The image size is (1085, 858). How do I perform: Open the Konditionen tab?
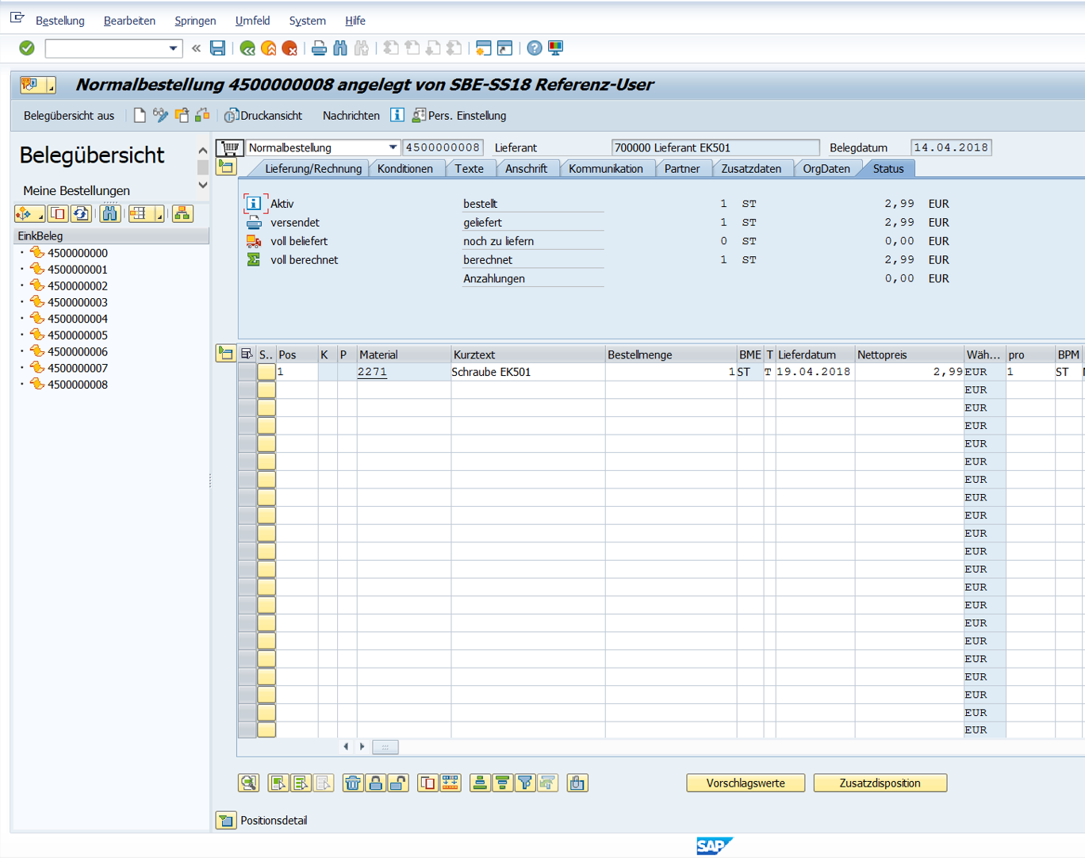[x=405, y=169]
